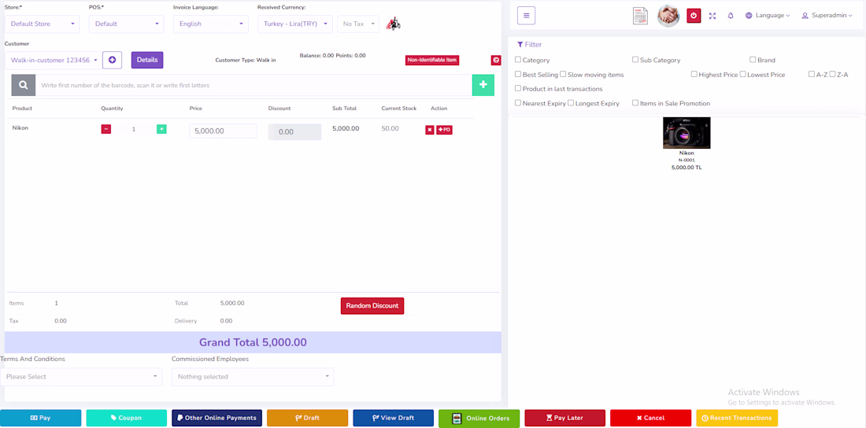The width and height of the screenshot is (866, 428).
Task: Click Other Online Payments button
Action: (x=217, y=418)
